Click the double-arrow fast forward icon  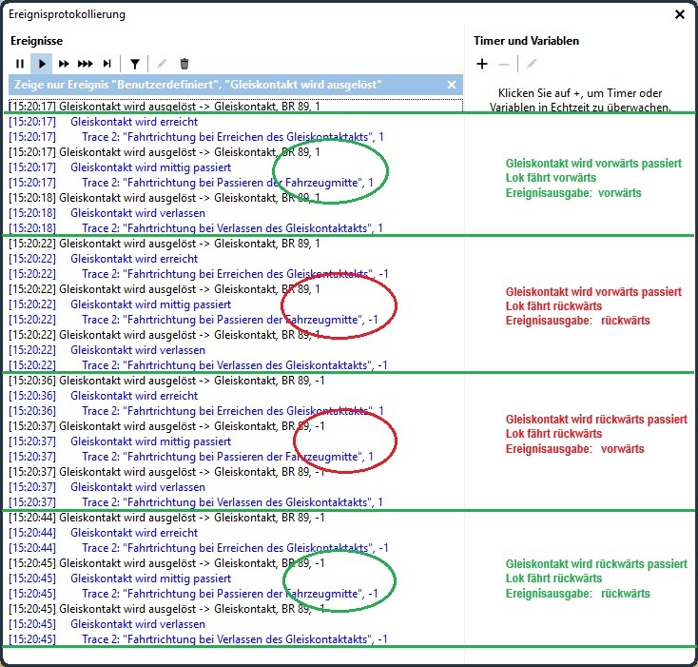pyautogui.click(x=64, y=64)
